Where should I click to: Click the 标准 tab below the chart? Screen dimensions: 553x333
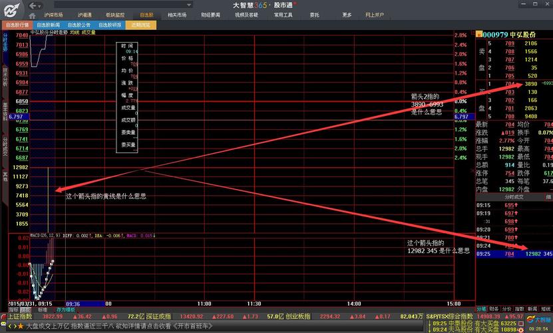(x=43, y=310)
